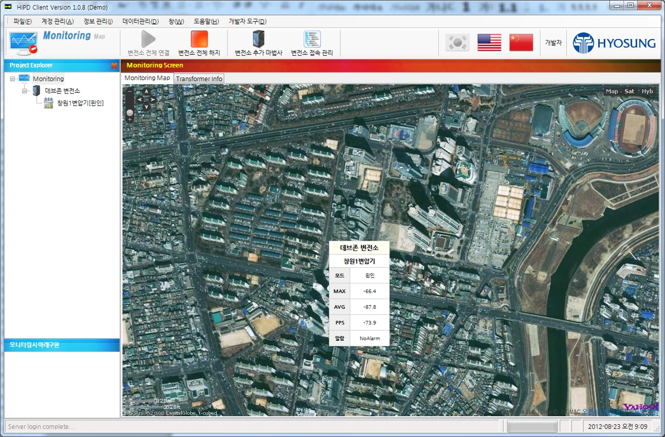Switch to the Transformer Info tab
The height and width of the screenshot is (437, 665).
click(199, 79)
